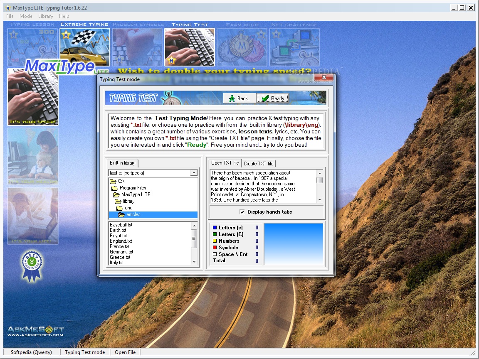The image size is (479, 359).
Task: Click the Ready button
Action: 273,98
